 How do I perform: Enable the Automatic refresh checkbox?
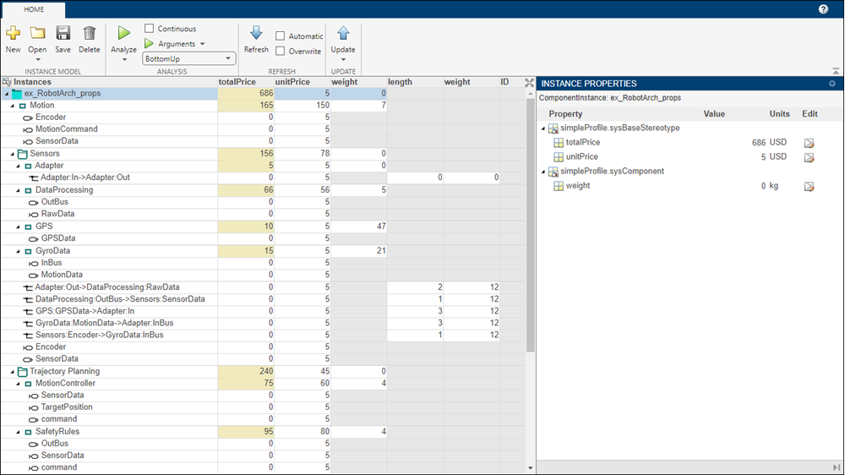pos(281,36)
